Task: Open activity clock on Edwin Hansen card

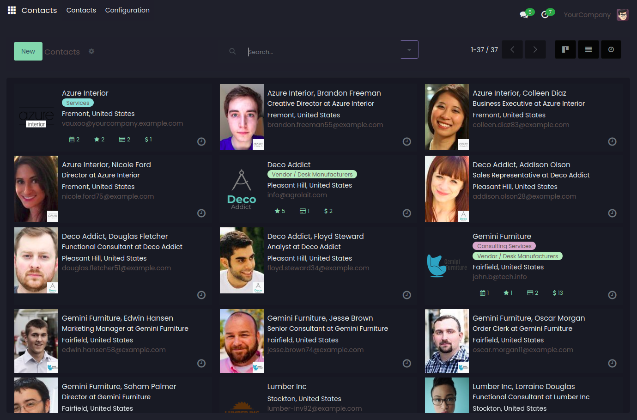Action: (x=201, y=363)
